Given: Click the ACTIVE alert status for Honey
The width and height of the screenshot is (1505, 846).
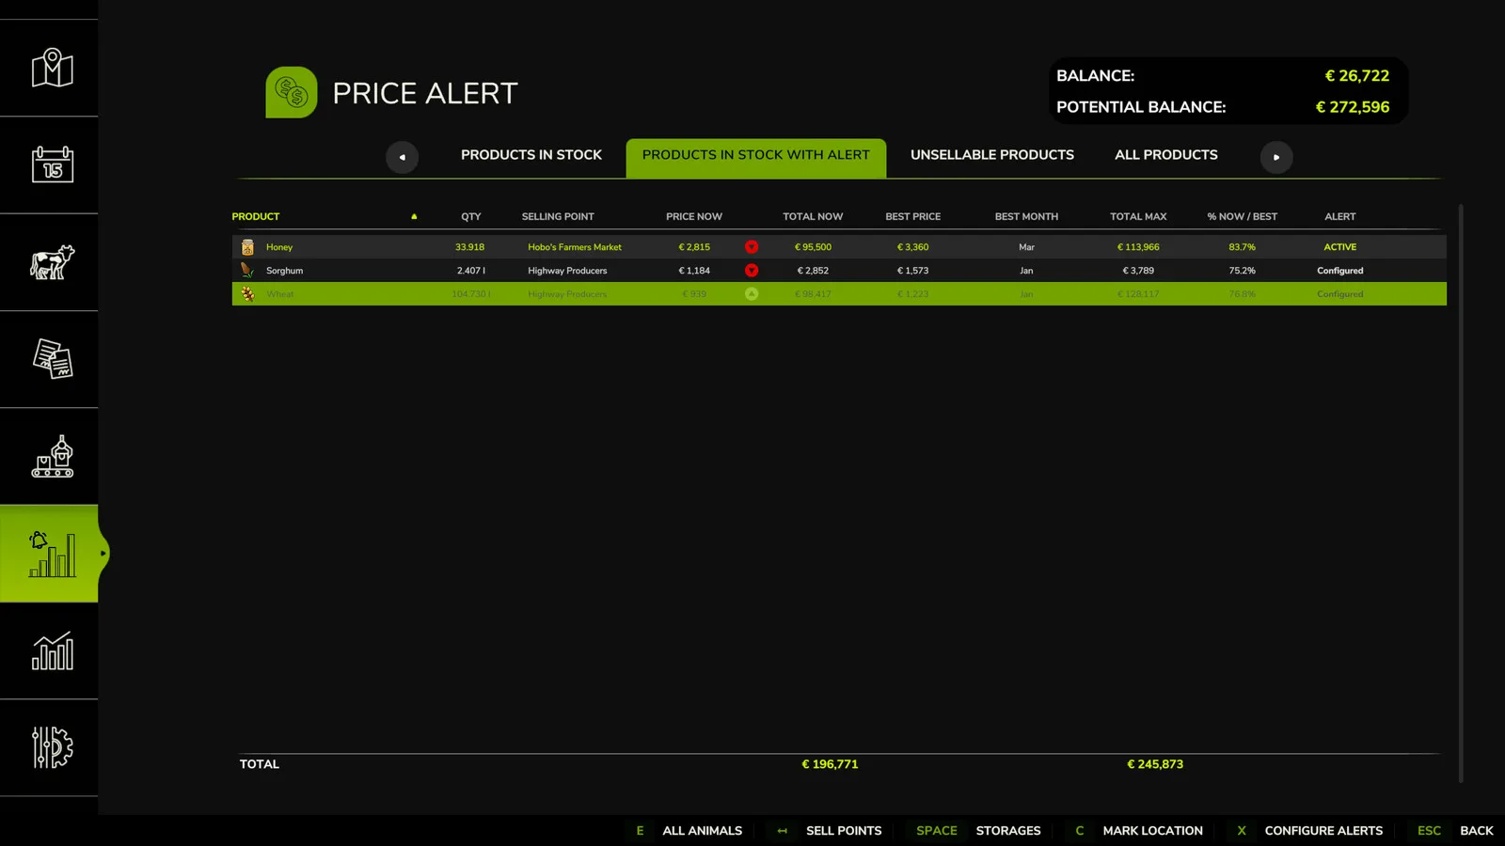Looking at the screenshot, I should (x=1340, y=247).
